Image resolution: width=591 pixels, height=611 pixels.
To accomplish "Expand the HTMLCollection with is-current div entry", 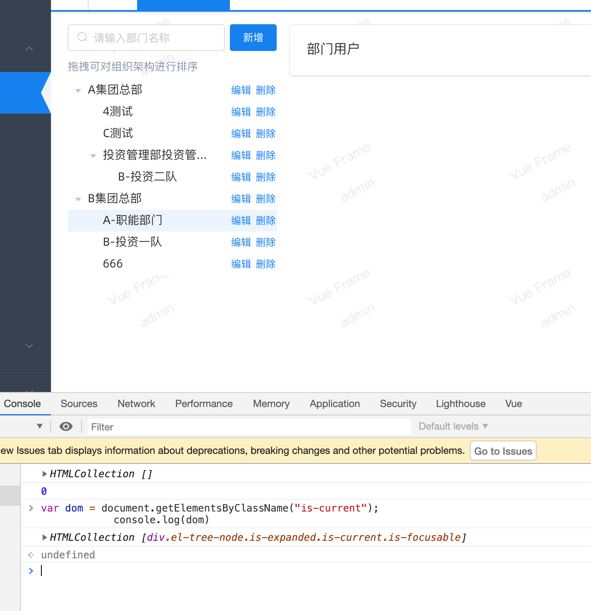I will (x=44, y=537).
